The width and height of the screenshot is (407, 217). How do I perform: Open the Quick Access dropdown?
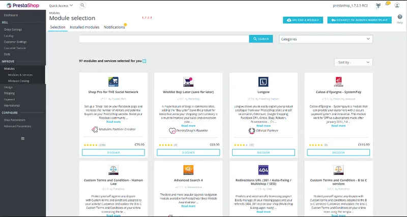click(61, 6)
